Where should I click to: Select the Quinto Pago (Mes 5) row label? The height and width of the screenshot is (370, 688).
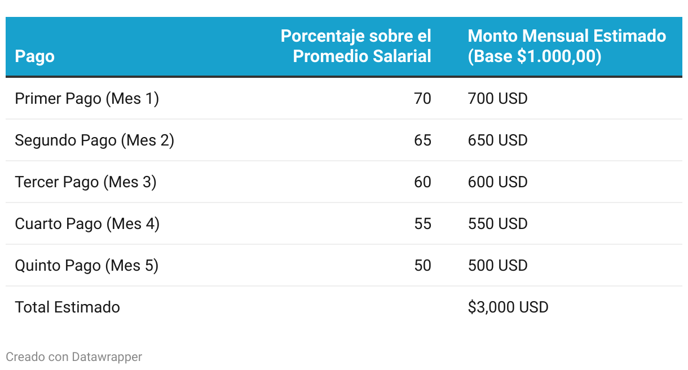point(87,266)
